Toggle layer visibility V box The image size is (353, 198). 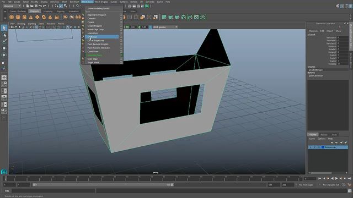[x=311, y=147]
